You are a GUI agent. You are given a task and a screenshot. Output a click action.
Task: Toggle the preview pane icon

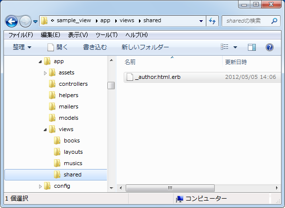[x=252, y=47]
